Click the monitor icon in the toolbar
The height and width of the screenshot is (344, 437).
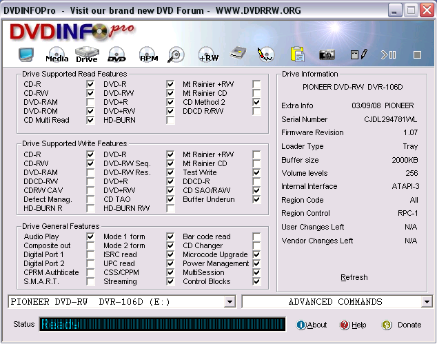point(26,54)
